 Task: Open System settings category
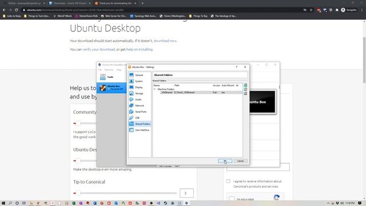pos(140,81)
